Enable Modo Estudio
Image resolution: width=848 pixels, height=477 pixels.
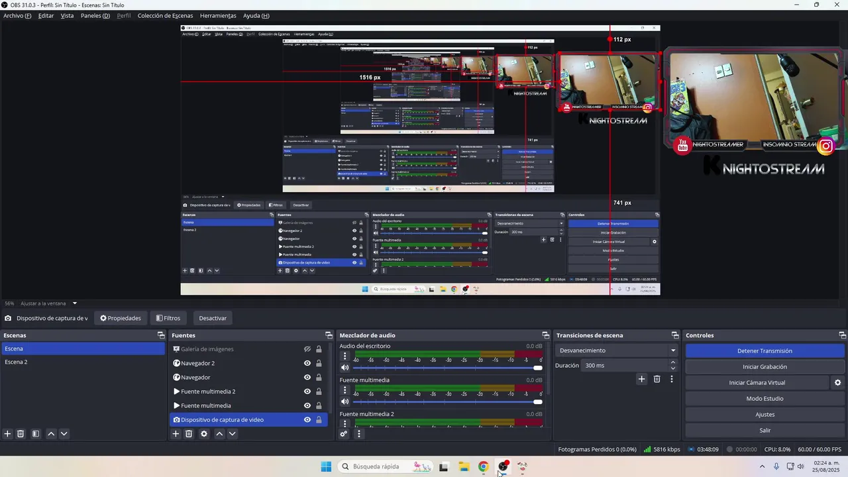(x=765, y=399)
